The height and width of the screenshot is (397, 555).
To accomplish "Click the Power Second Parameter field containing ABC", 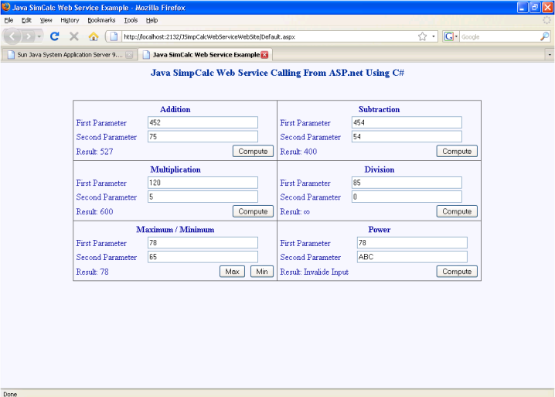I will 411,257.
